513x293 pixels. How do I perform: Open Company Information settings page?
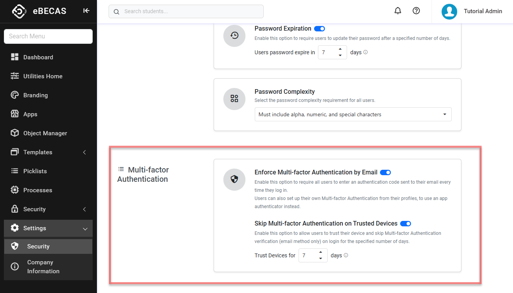coord(43,267)
